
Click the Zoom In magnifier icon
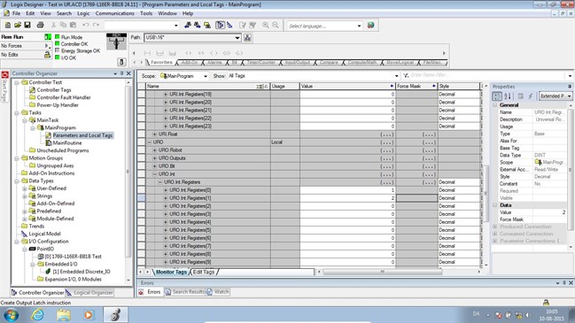pos(266,25)
